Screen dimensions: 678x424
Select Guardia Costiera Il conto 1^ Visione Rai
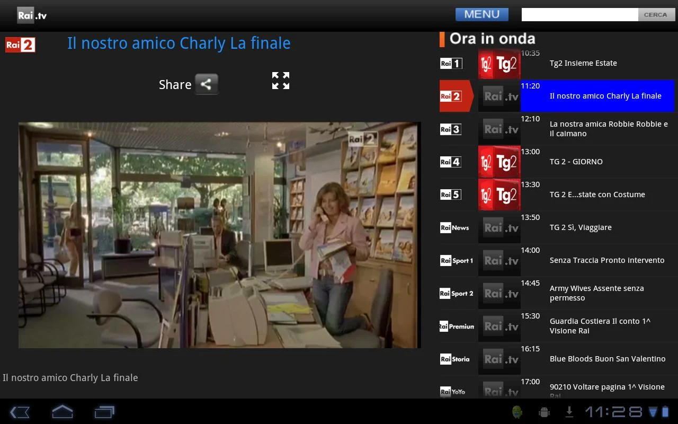(600, 326)
